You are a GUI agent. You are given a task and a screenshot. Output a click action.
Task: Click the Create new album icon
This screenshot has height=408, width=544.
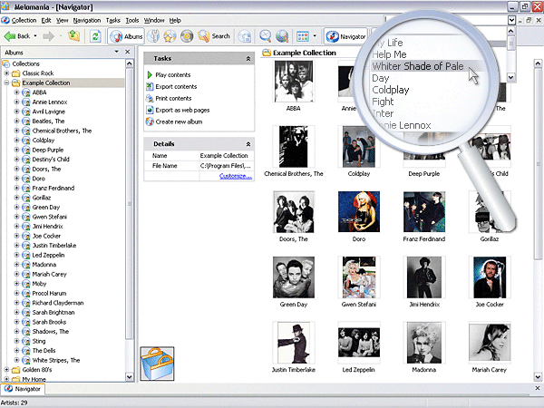pyautogui.click(x=150, y=121)
